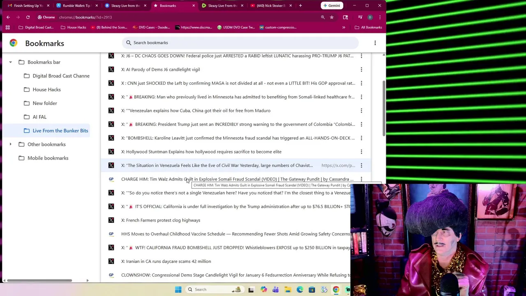Screen dimensions: 526x296
Task: Open the Behind the Scen... bookmark bar link
Action: point(109,27)
